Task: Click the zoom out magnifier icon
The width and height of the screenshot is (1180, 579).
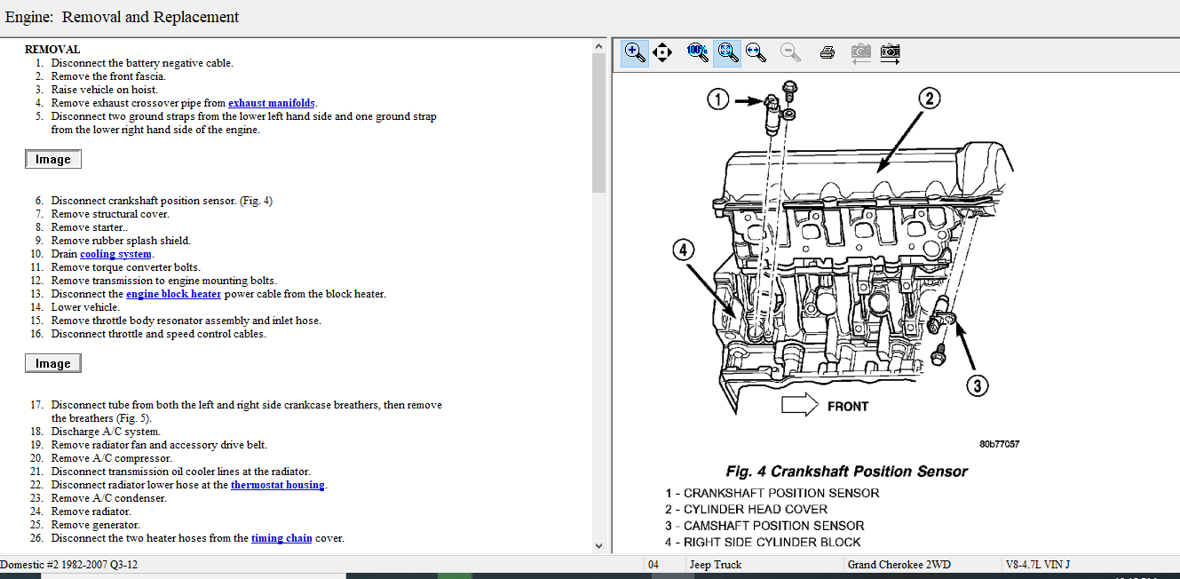Action: [x=790, y=52]
